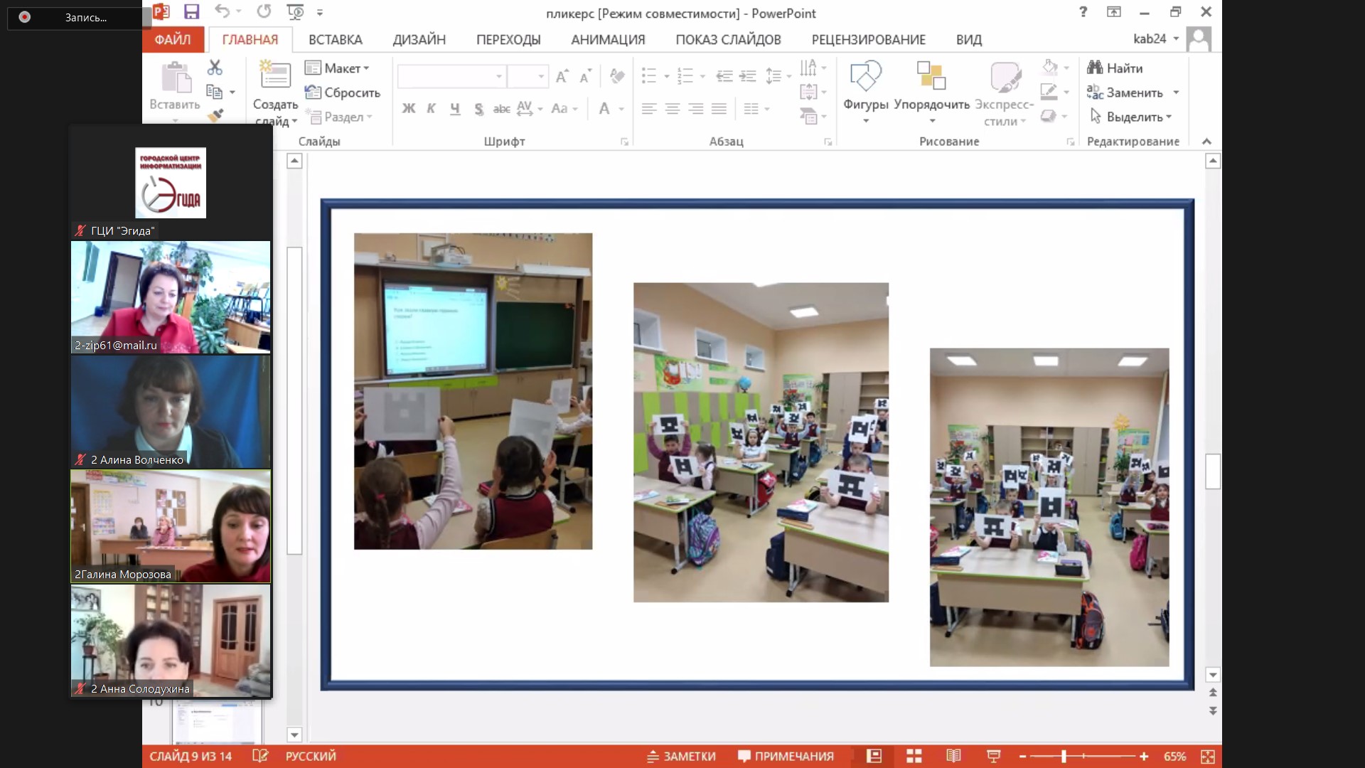
Task: Switch to Reading view icon
Action: pos(953,756)
